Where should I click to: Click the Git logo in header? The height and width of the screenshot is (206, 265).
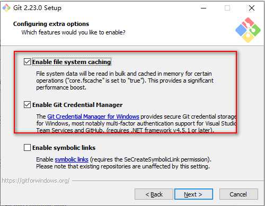tap(248, 30)
